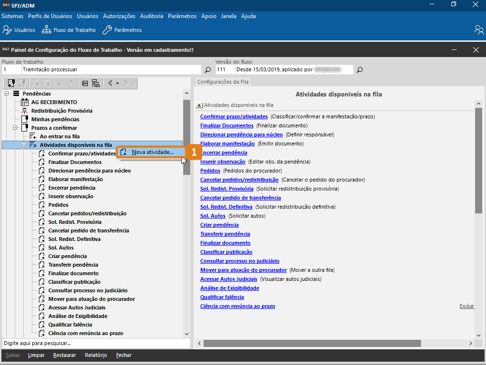Select the Ciência com renúncia ao prazo tree item

pyautogui.click(x=85, y=333)
